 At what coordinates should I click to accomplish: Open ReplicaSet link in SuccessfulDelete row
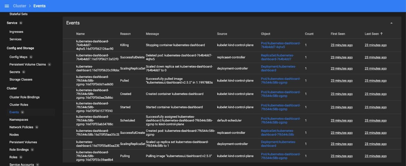(277, 57)
